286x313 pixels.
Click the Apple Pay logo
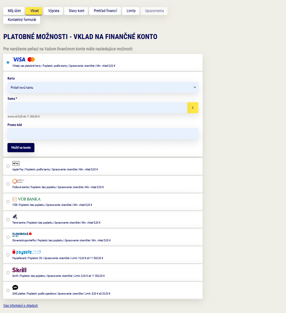tap(16, 163)
